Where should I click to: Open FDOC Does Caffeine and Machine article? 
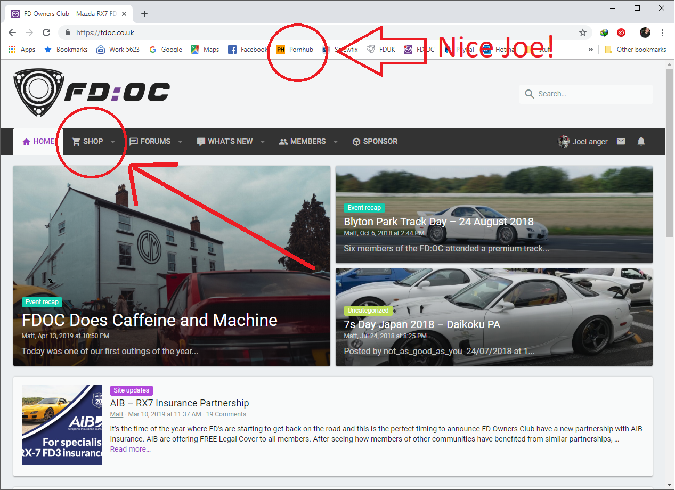(150, 320)
